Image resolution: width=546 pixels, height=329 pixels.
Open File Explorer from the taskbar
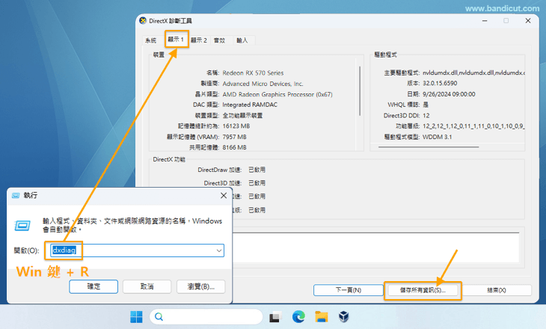tap(322, 317)
